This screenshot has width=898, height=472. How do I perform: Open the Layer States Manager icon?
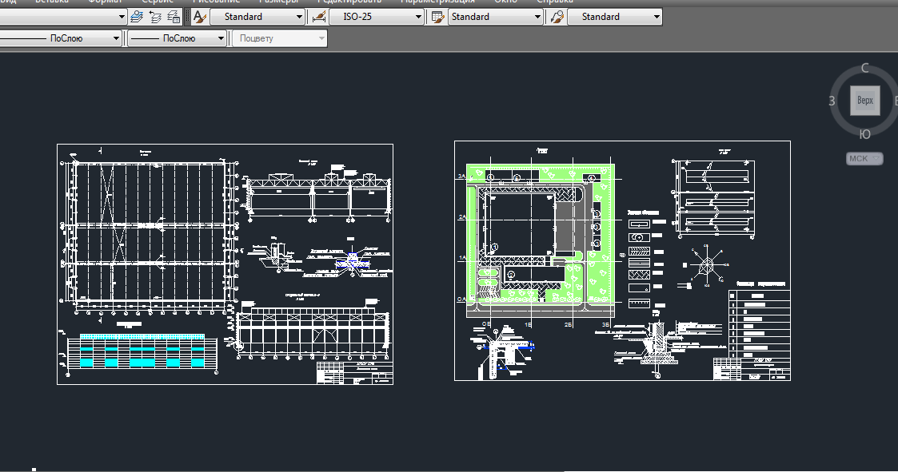(x=174, y=17)
